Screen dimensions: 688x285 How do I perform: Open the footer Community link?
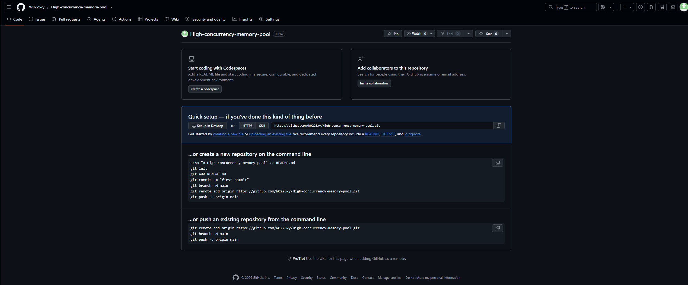point(338,278)
